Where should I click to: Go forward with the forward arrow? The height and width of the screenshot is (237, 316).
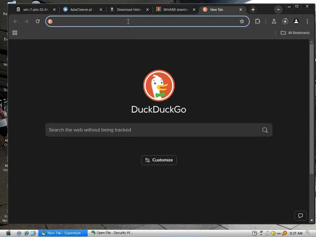click(27, 21)
